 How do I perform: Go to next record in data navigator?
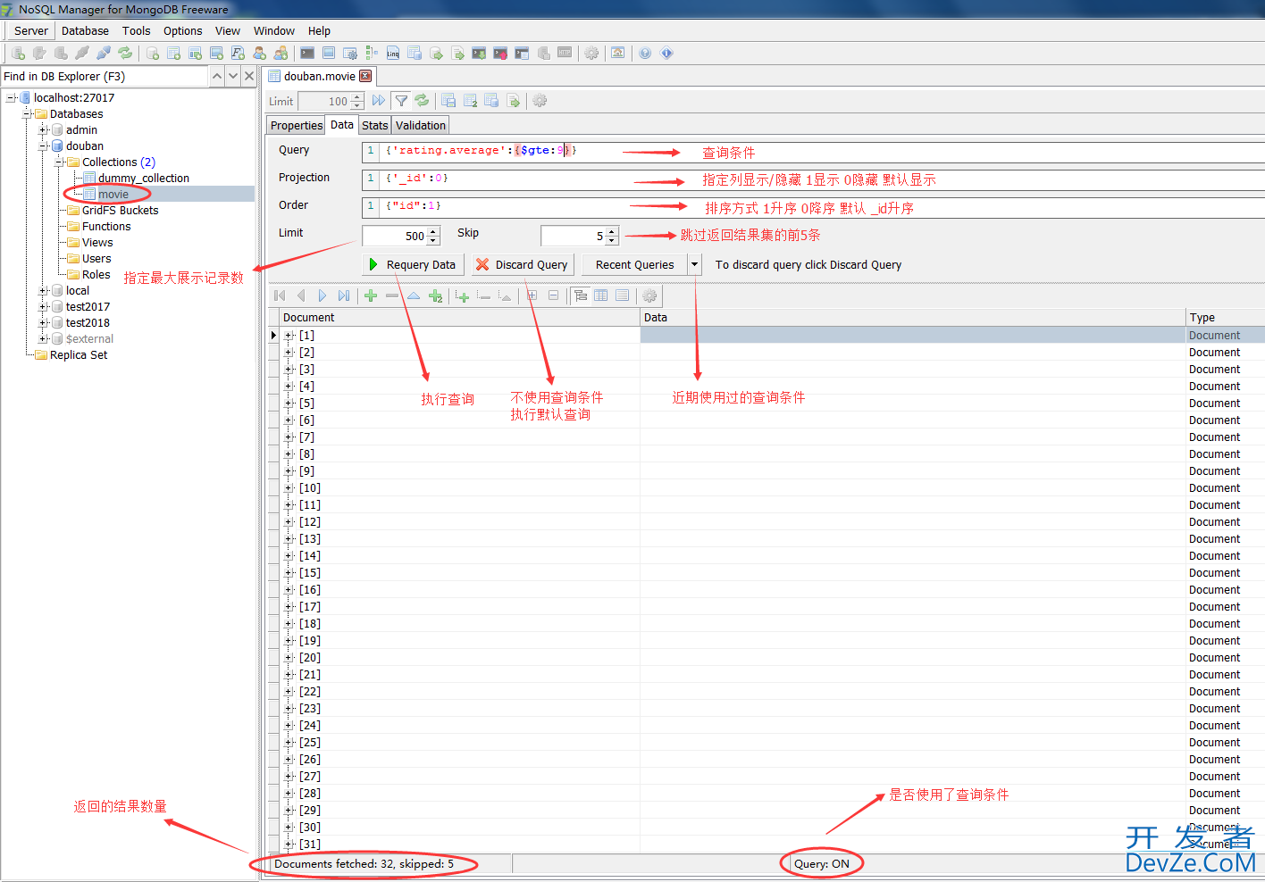[x=323, y=295]
